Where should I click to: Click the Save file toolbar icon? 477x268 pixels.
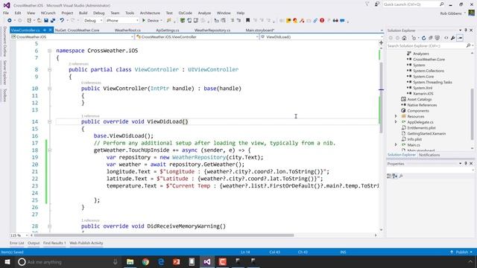click(46, 20)
